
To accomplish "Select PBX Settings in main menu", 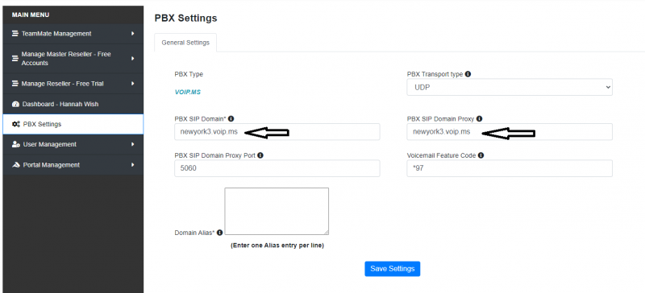I will [73, 124].
